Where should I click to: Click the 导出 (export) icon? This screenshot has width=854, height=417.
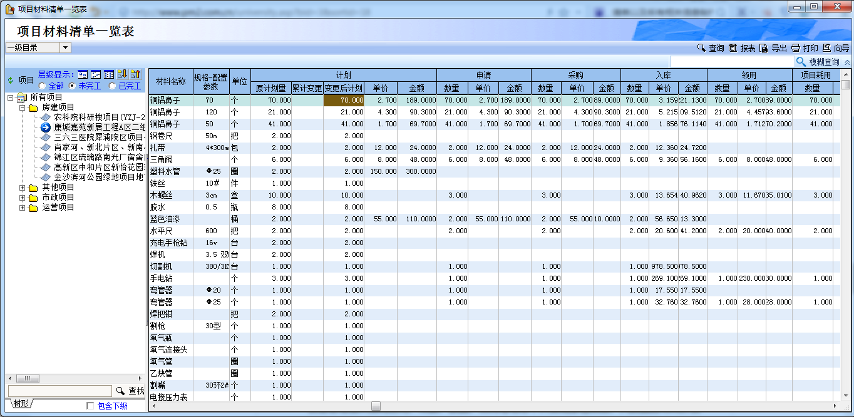point(763,48)
